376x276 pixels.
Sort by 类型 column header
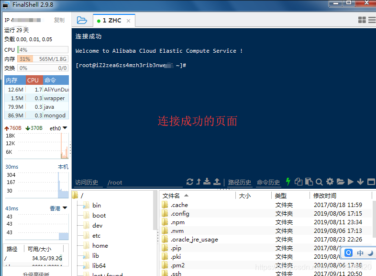click(x=291, y=196)
